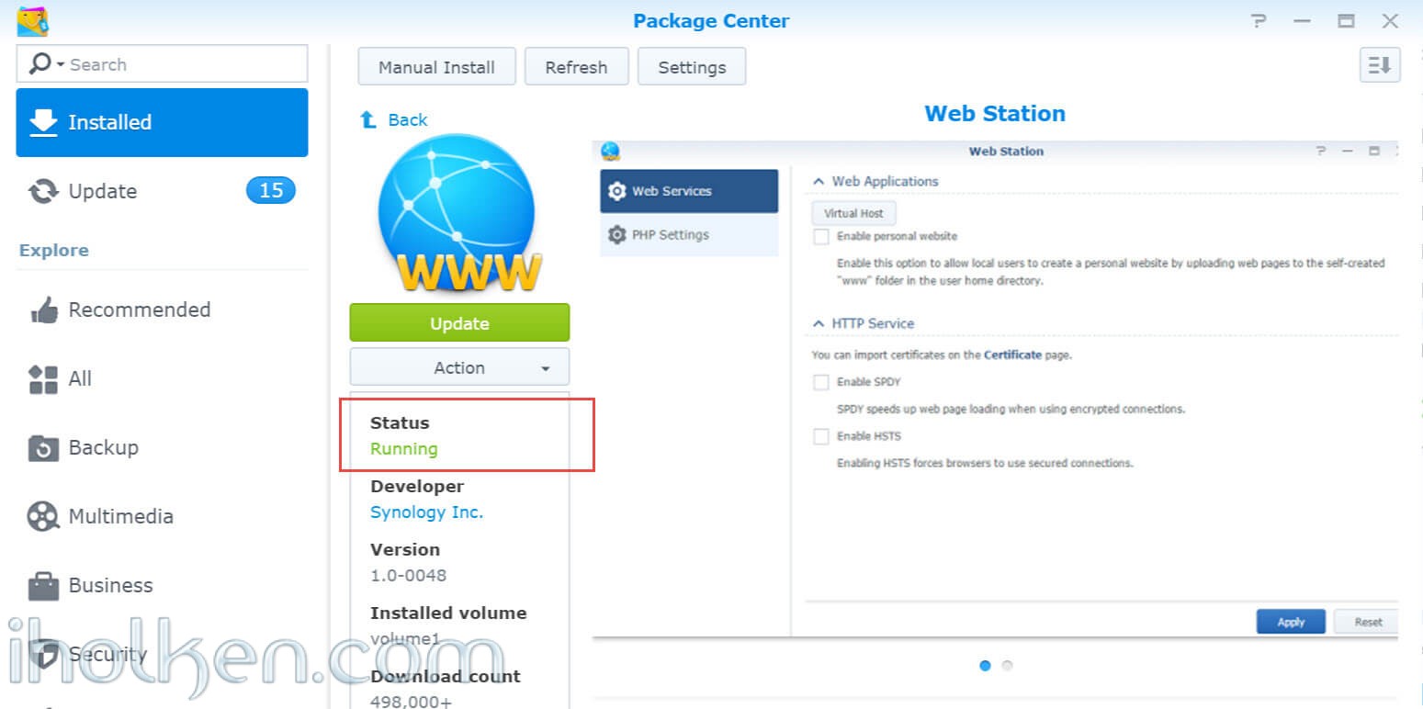Open the Business category

(x=162, y=585)
